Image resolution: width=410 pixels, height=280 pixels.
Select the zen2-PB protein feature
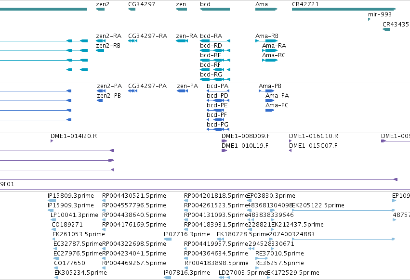[x=100, y=101]
